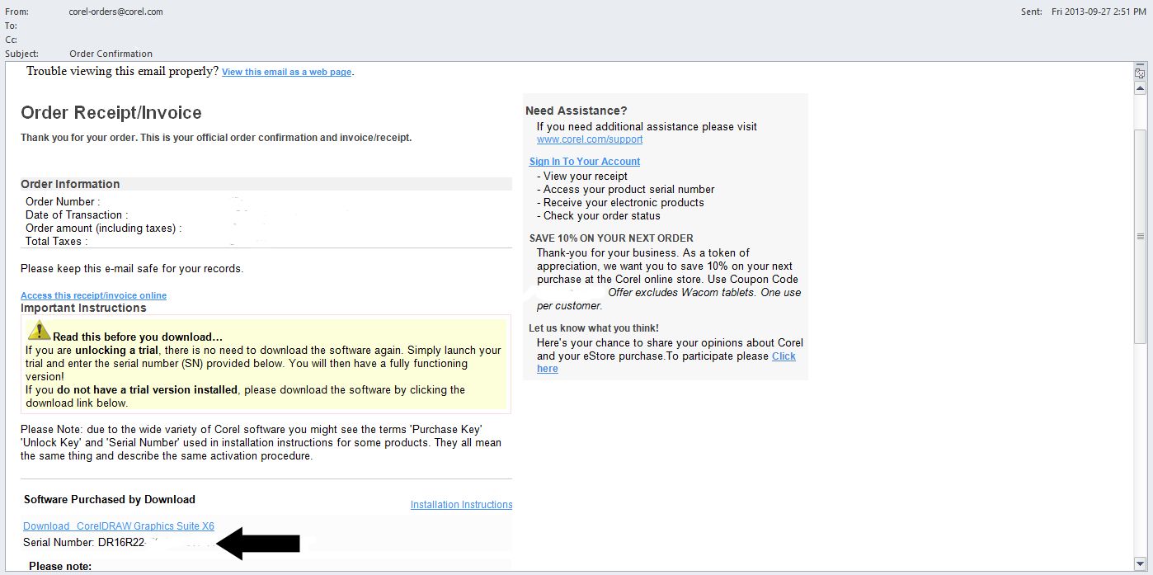
Task: Click the subject text 'Order Confirmation'
Action: [x=111, y=54]
